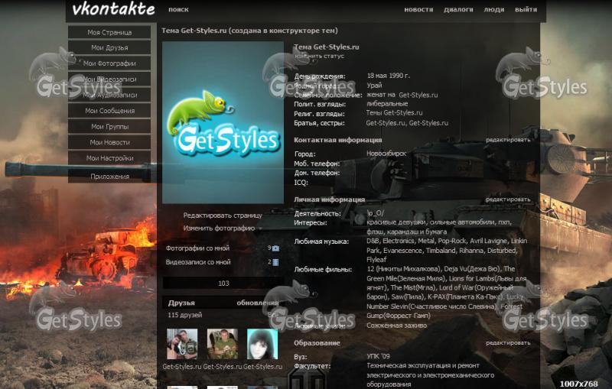
Task: Go to Мои Группы in the sidebar
Action: tap(109, 127)
